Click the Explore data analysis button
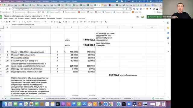 (x=158, y=98)
